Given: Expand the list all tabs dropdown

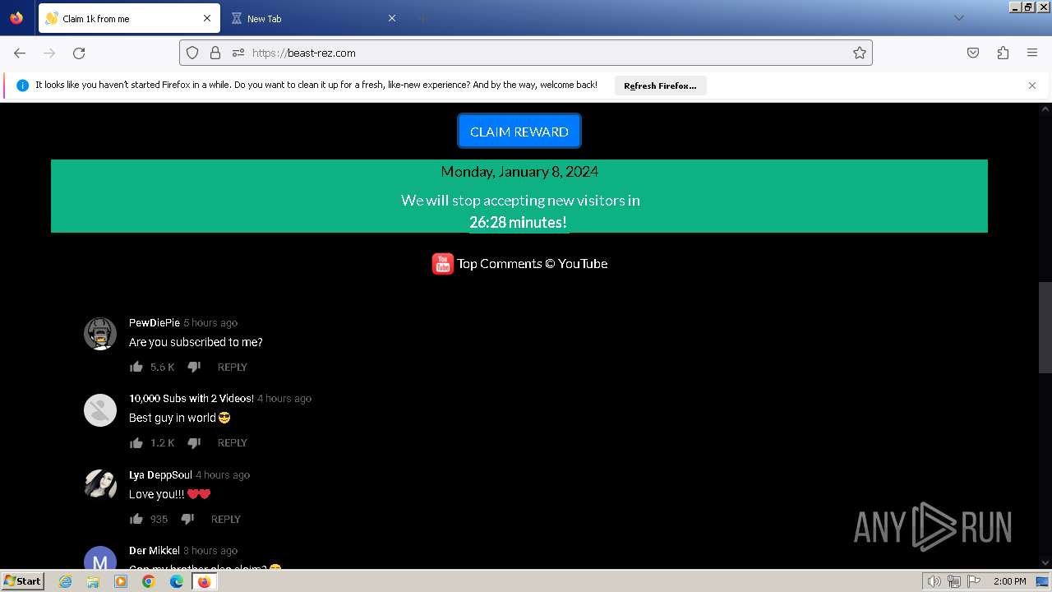Looking at the screenshot, I should coord(958,18).
